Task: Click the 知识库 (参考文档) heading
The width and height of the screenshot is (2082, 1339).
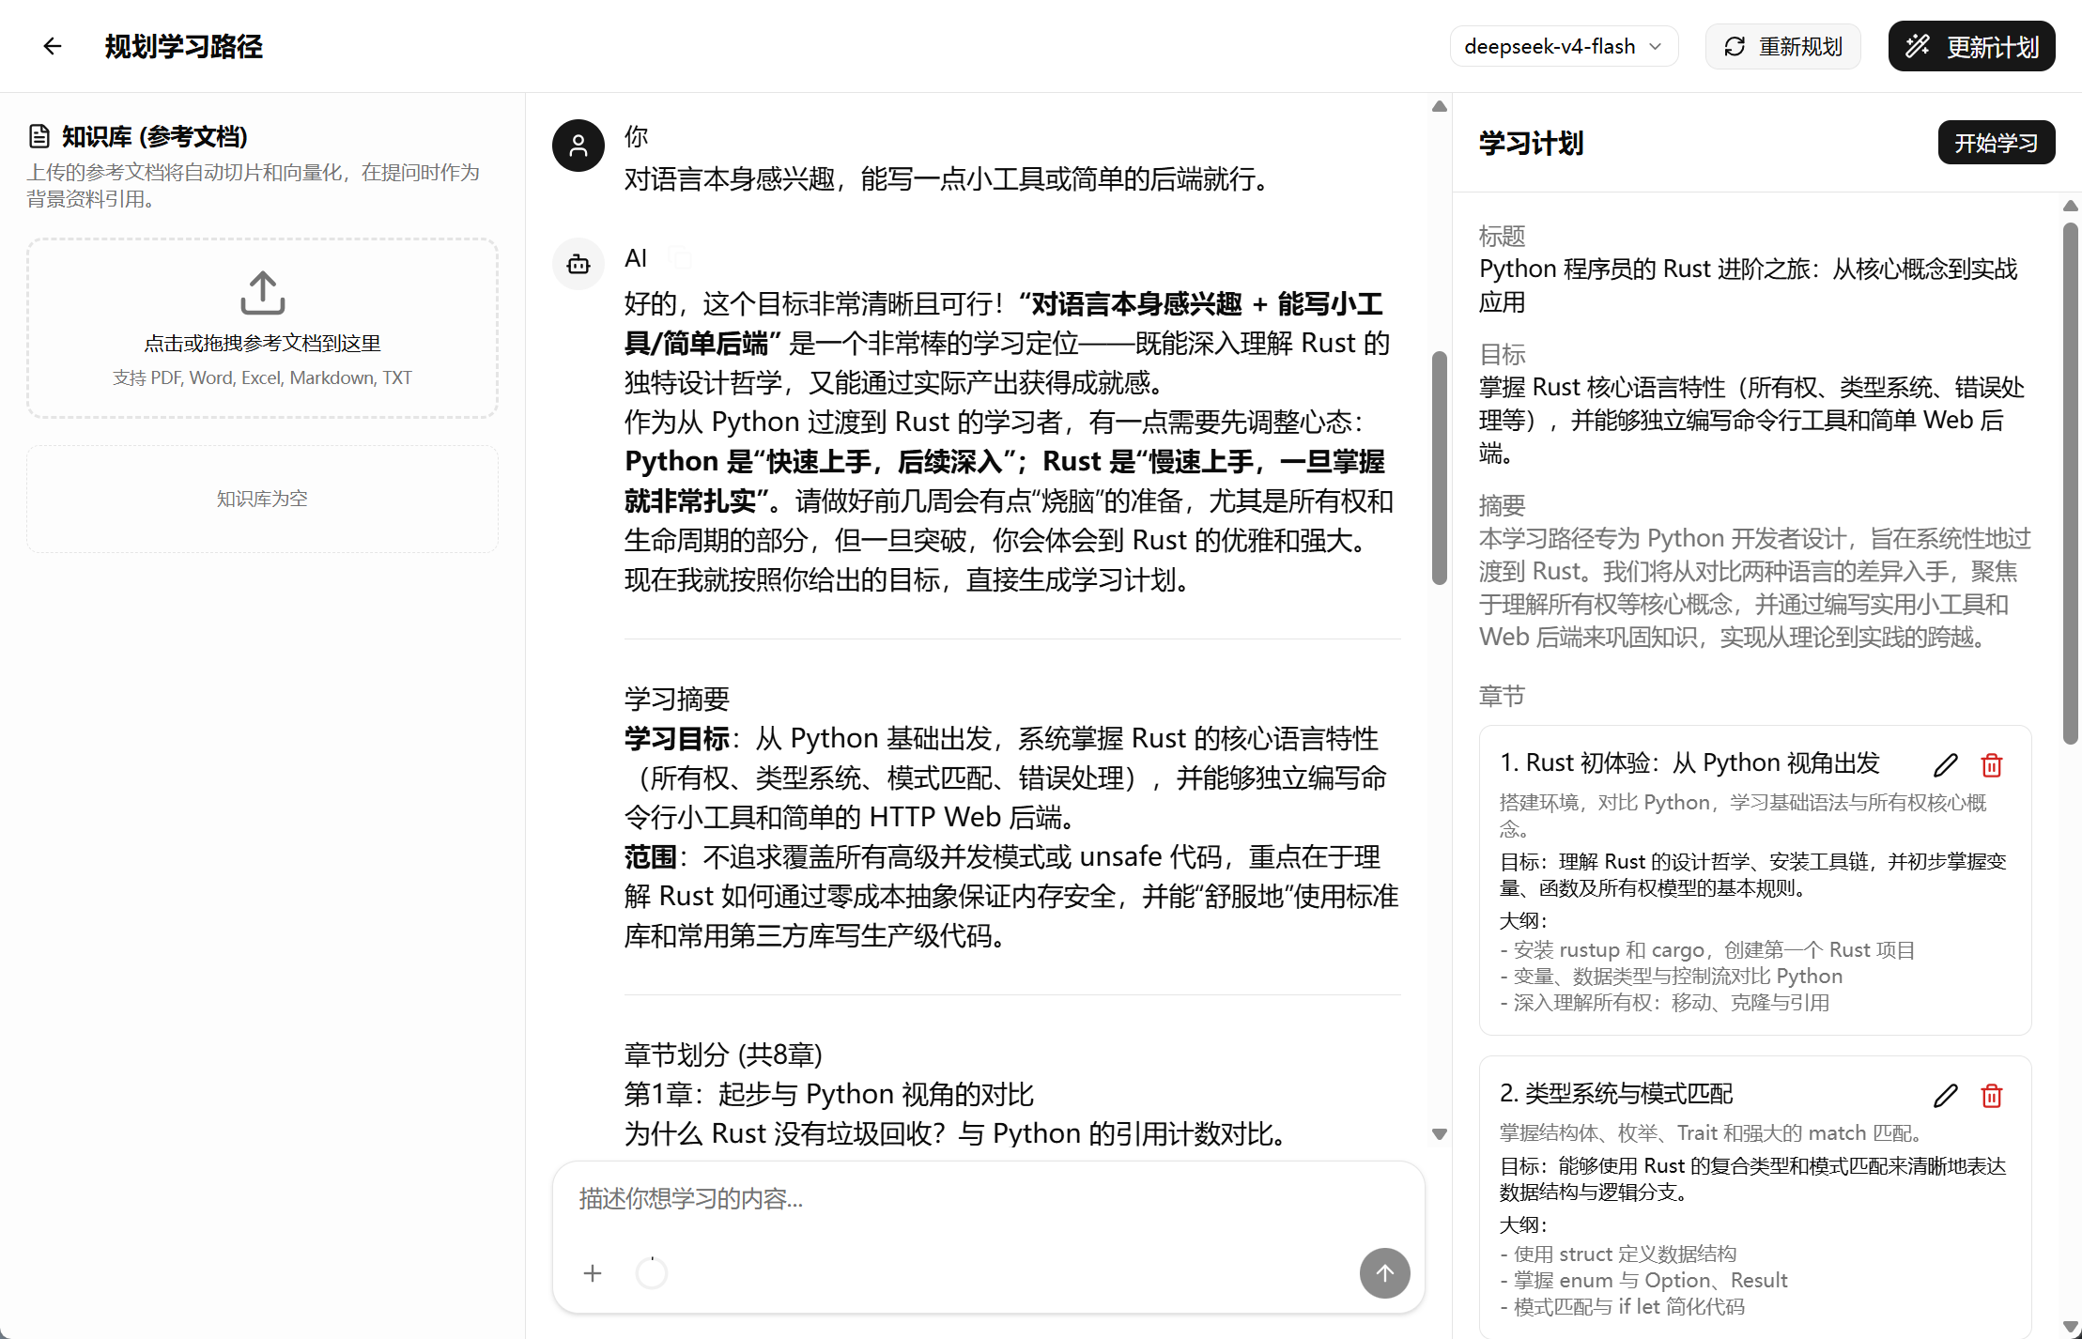Action: click(155, 137)
